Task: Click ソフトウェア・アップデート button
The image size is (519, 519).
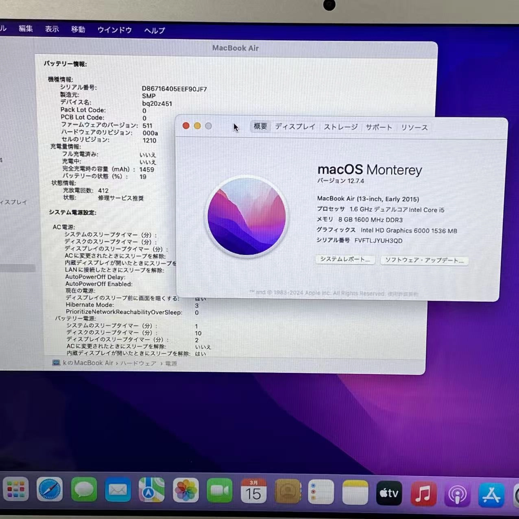Action: click(x=424, y=260)
